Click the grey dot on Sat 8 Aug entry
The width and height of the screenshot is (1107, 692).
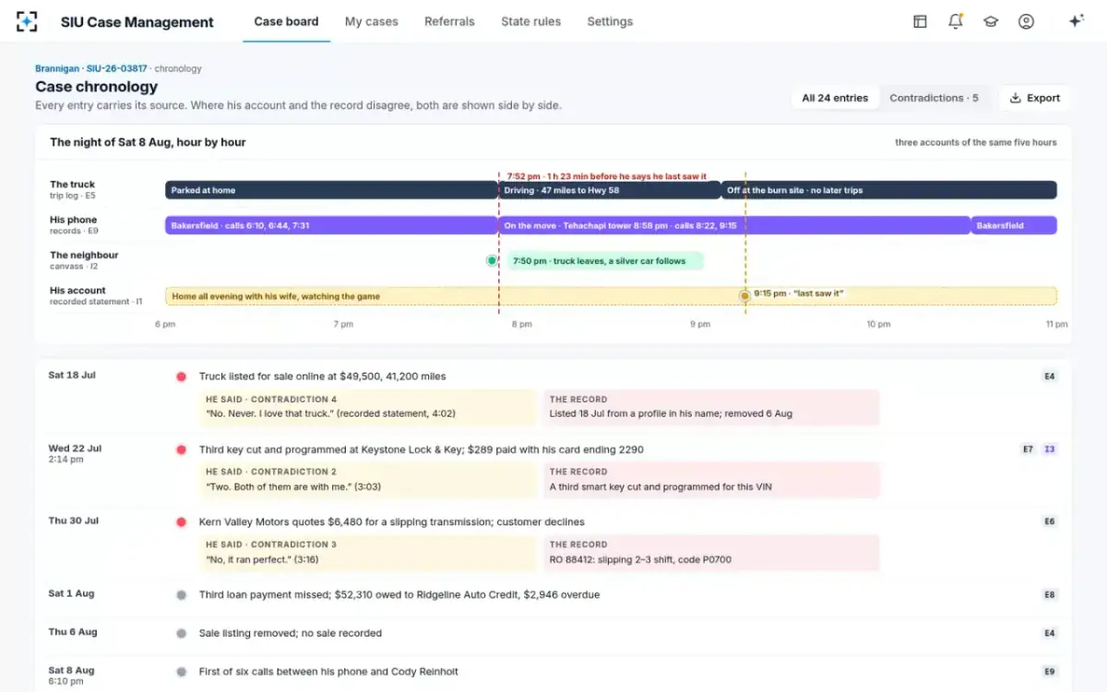tap(181, 672)
